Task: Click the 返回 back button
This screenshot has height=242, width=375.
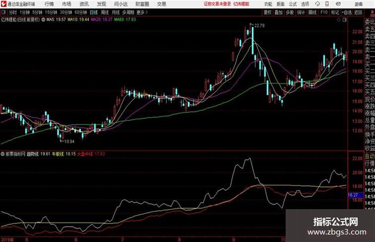Action: pos(358,12)
